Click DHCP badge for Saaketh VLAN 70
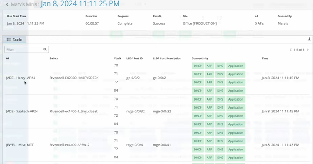 (x=198, y=99)
